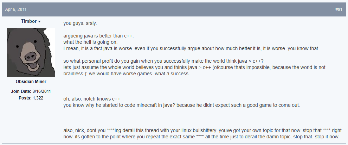Click the Join Date 3/16/2011 text
Viewport: 348px width, 145px height.
click(31, 91)
